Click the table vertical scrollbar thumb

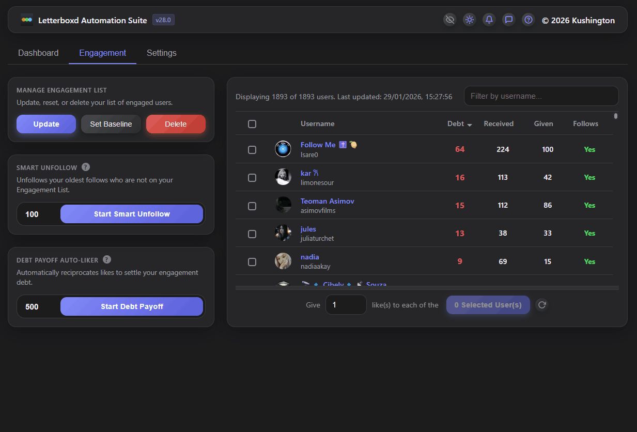click(616, 116)
